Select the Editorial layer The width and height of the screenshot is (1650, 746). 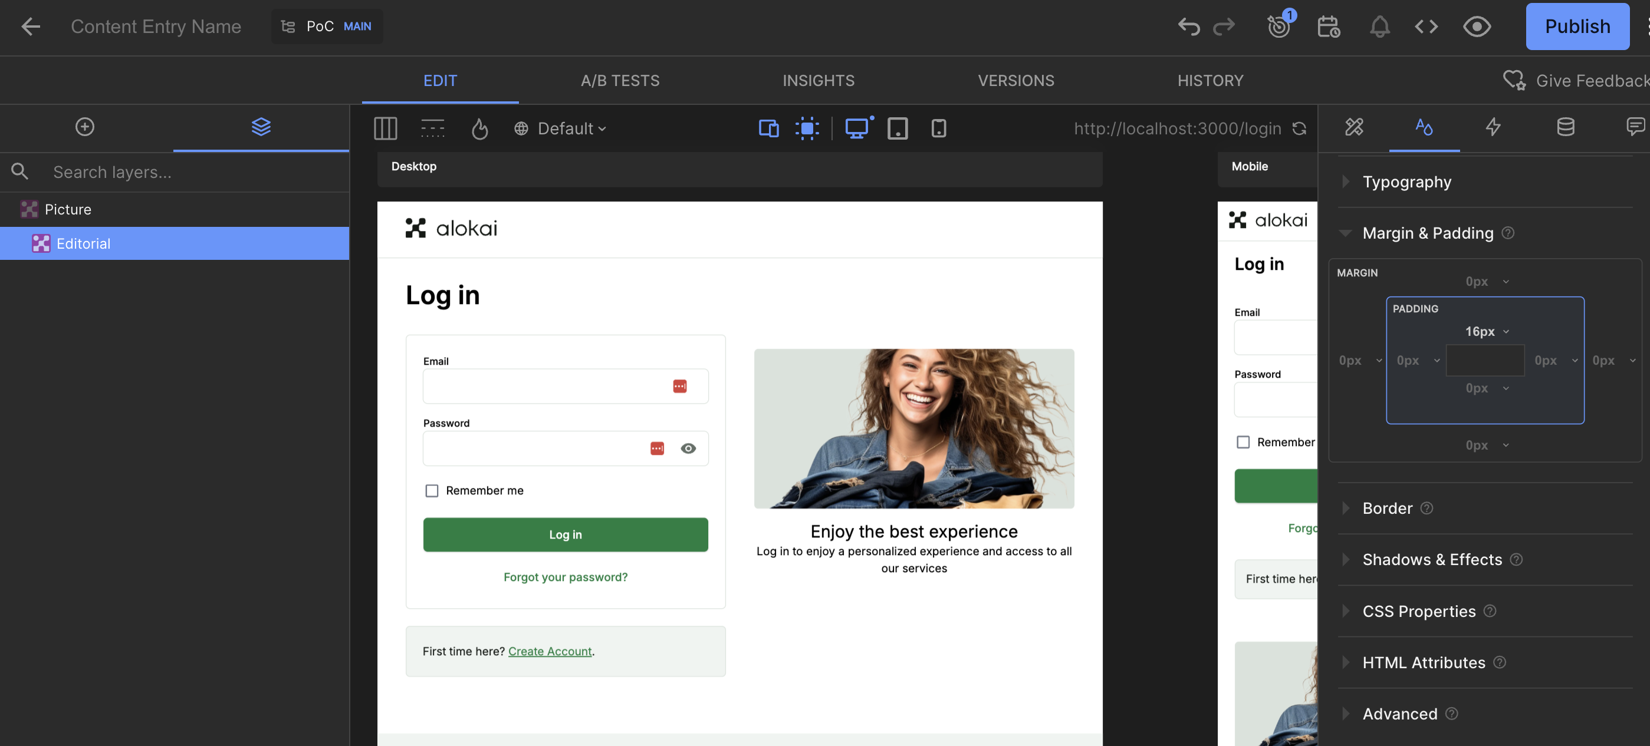[174, 243]
